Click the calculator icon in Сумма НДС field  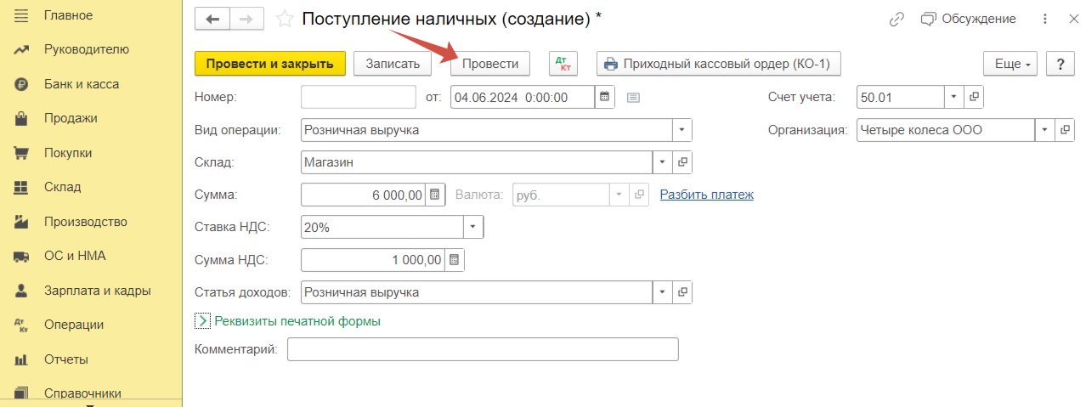(454, 259)
